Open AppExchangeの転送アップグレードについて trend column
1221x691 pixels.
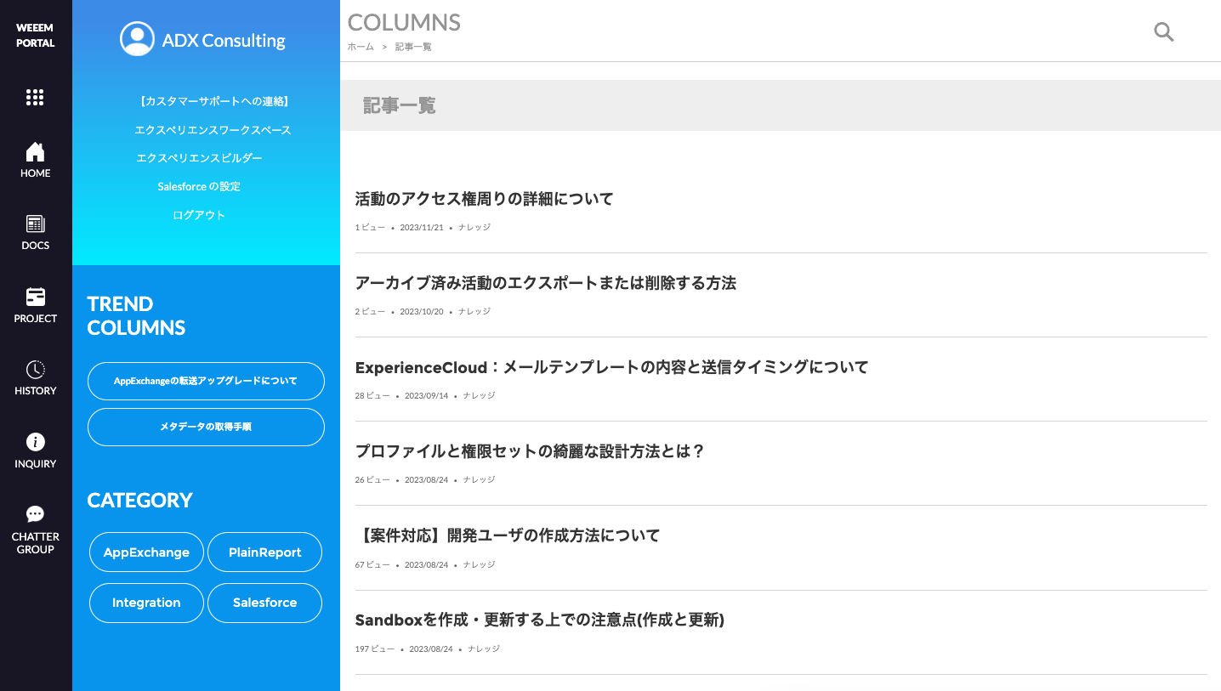205,381
